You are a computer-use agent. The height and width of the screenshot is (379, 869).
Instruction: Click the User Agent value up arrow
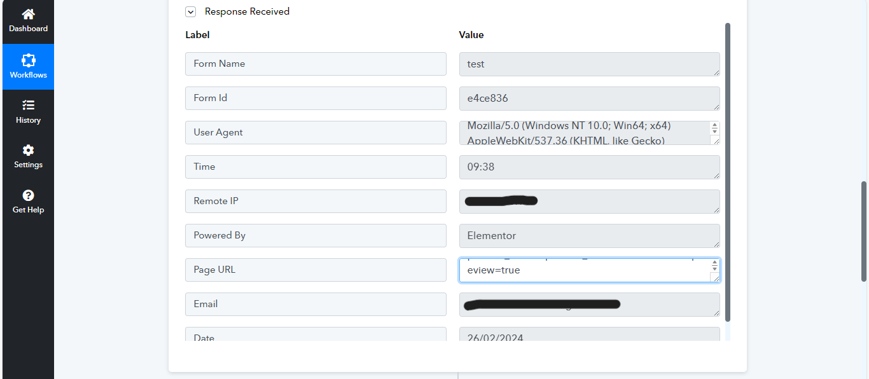click(715, 125)
